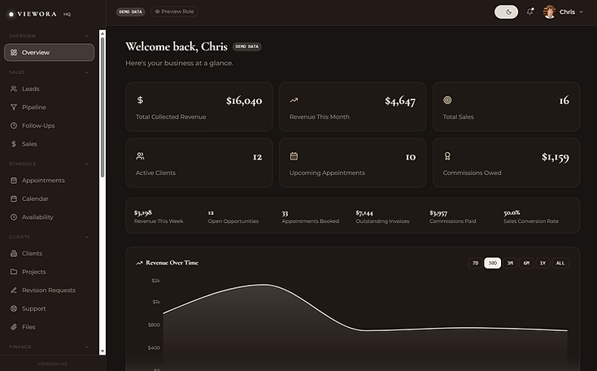Image resolution: width=597 pixels, height=371 pixels.
Task: Click the DEMO DATA badge in top bar
Action: [130, 12]
